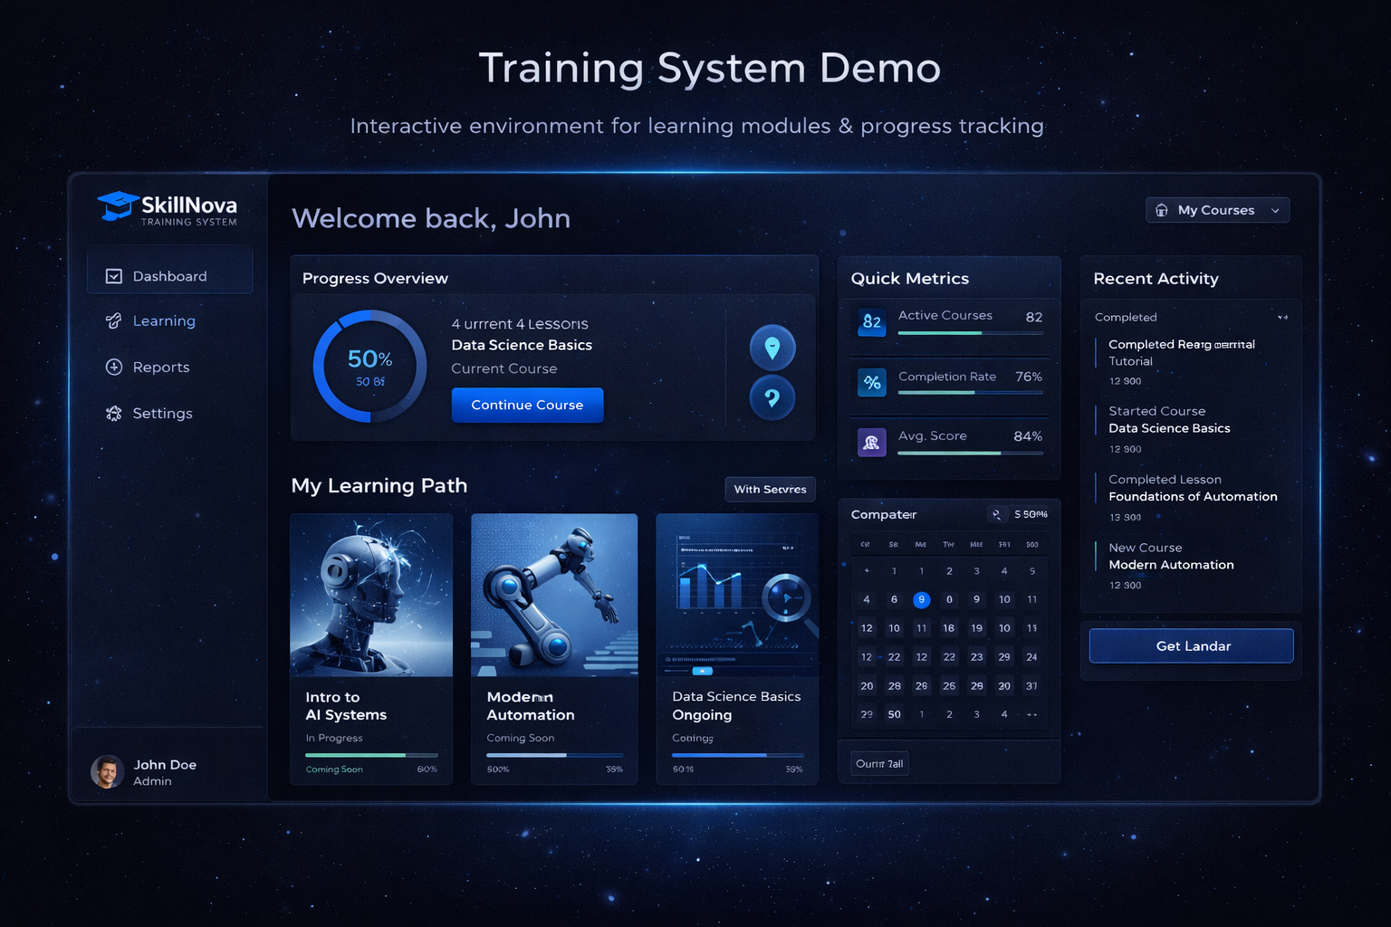Click the John Doe Admin profile name
This screenshot has height=927, width=1391.
(165, 772)
